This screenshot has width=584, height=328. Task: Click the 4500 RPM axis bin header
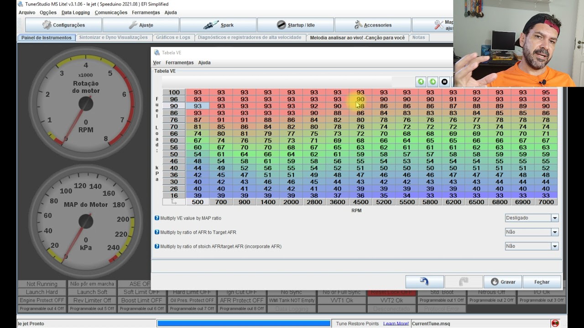360,202
